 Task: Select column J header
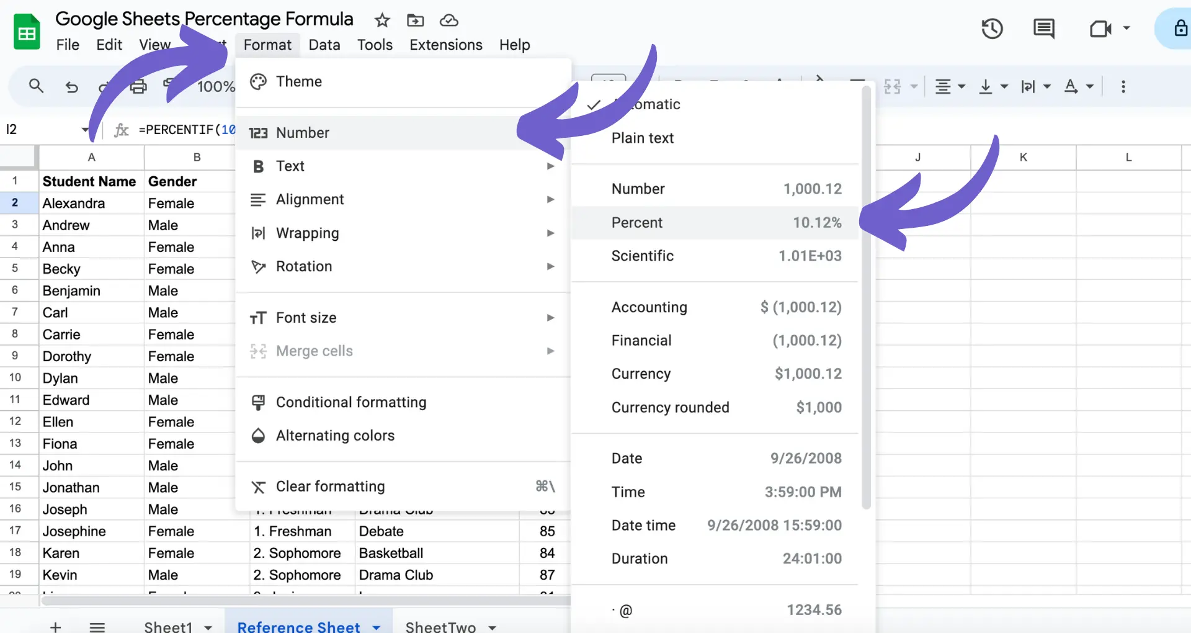click(917, 158)
